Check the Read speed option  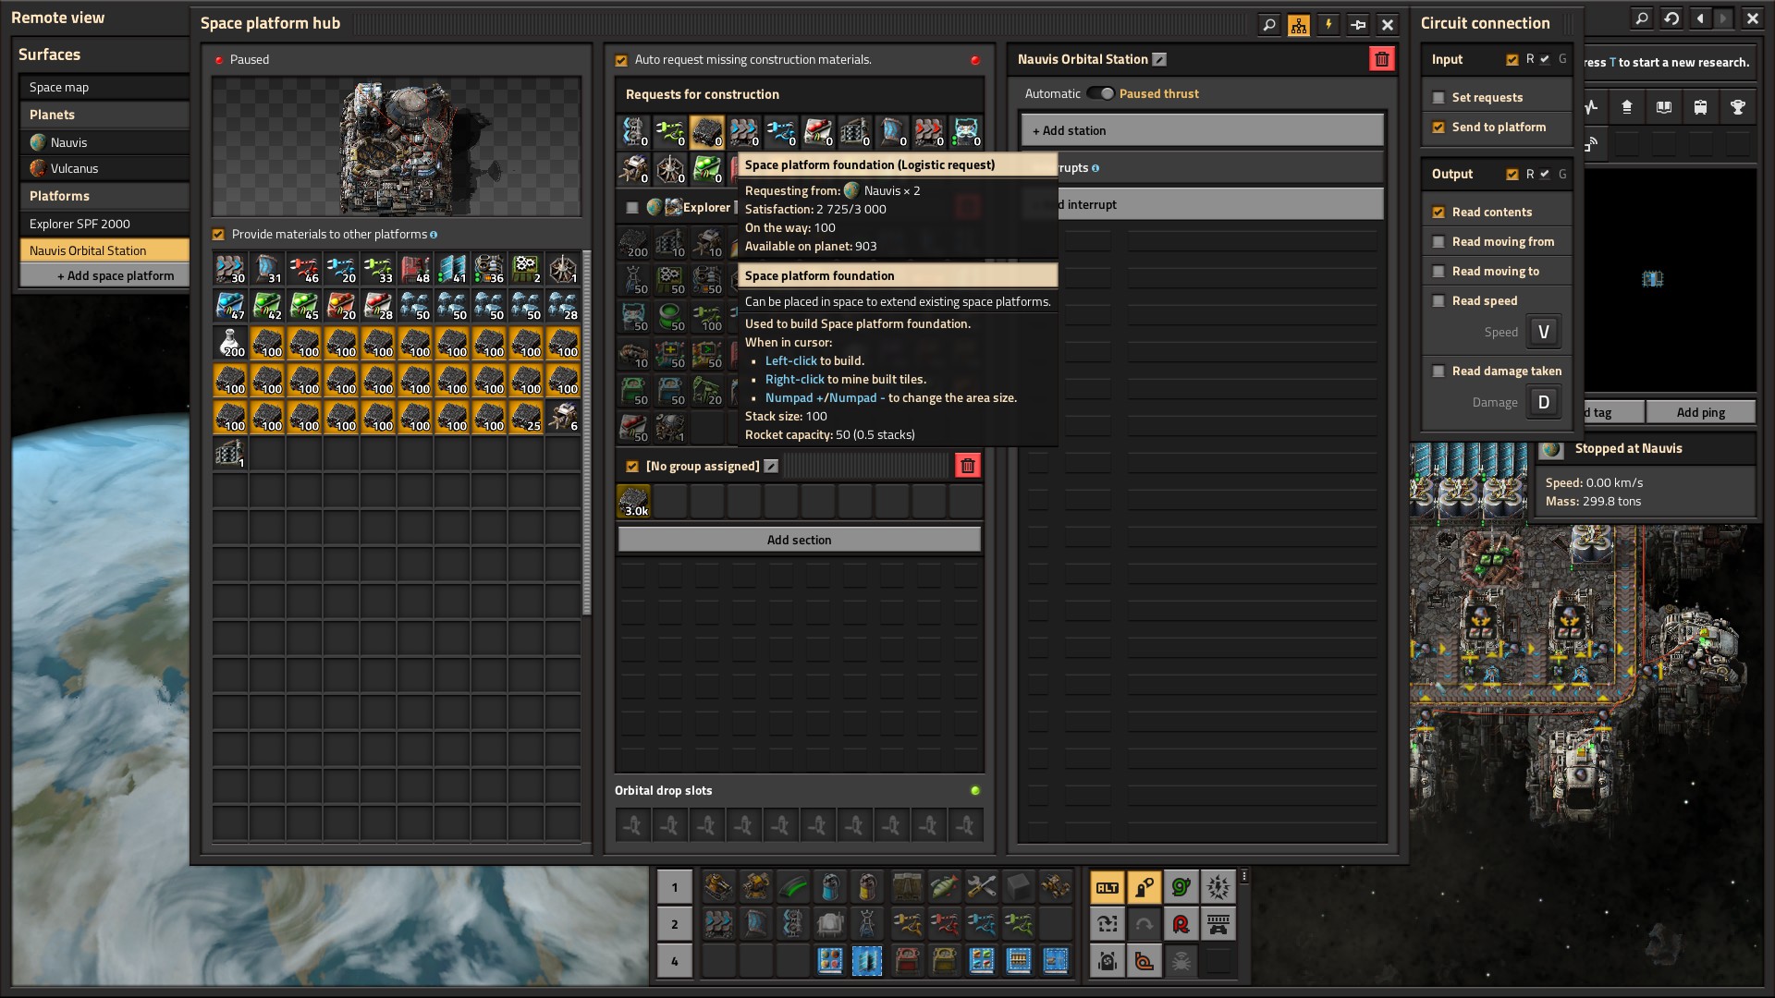[x=1438, y=301]
